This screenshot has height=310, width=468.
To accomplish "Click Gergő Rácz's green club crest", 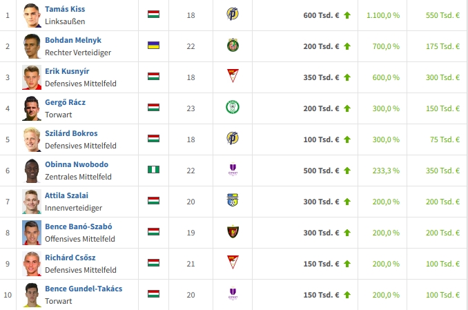I will tap(233, 108).
